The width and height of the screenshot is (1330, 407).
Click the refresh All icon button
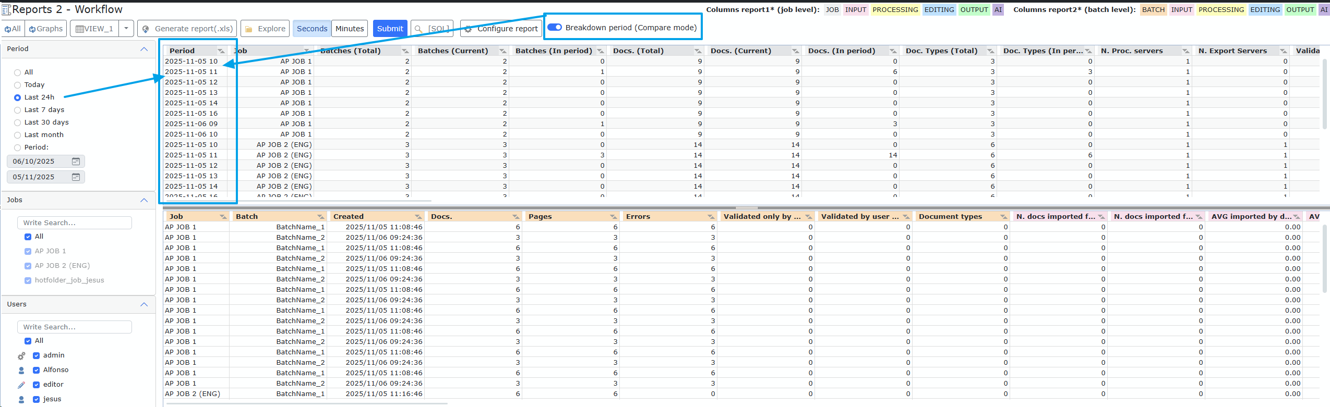click(x=13, y=29)
